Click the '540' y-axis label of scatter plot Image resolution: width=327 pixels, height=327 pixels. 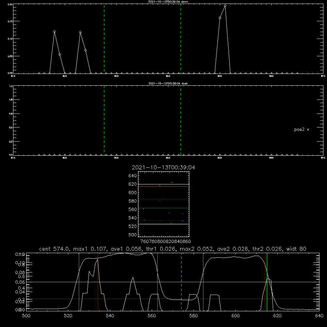point(132,218)
